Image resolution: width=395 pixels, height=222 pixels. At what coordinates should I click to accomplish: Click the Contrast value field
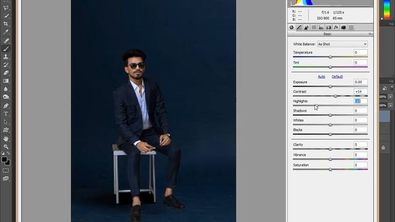(360, 92)
